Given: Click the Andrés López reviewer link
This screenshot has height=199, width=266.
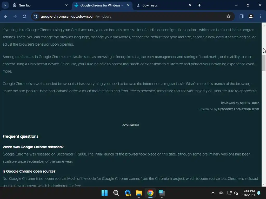Looking at the screenshot, I should point(249,103).
